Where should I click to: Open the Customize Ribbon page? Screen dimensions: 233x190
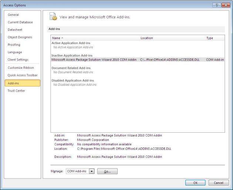[x=21, y=68]
